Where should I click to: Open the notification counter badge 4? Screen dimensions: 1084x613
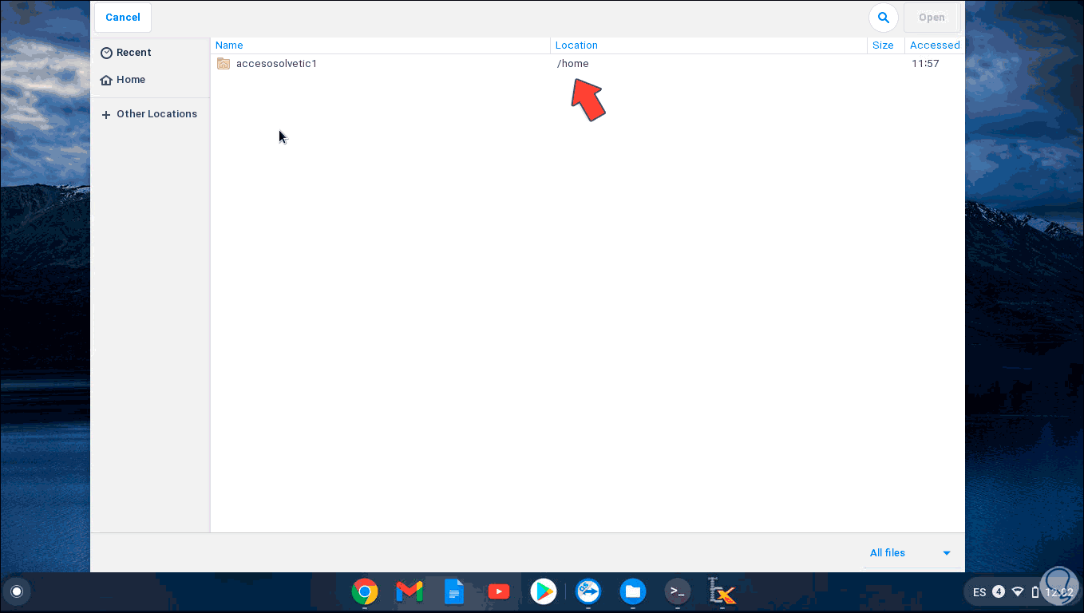pyautogui.click(x=999, y=592)
